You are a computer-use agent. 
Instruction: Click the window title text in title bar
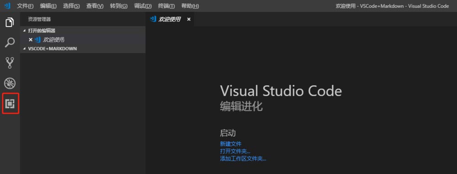(x=392, y=6)
